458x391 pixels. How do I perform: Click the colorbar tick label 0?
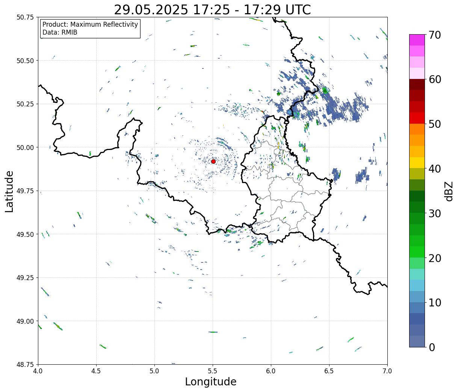tap(431, 347)
